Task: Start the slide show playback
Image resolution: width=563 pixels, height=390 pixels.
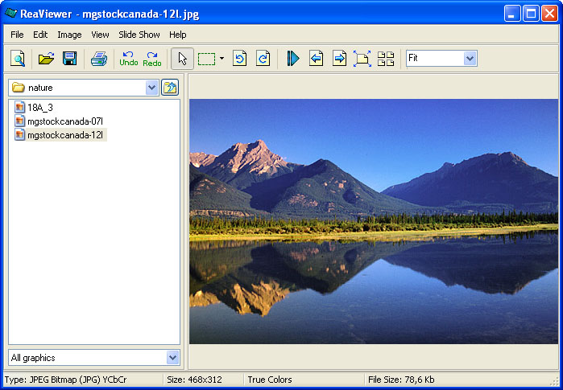Action: click(x=293, y=59)
